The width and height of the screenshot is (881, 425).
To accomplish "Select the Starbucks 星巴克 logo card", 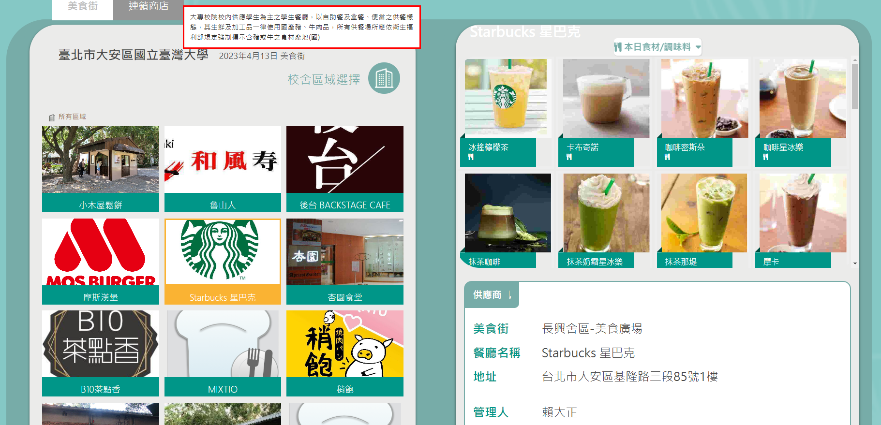I will point(223,262).
